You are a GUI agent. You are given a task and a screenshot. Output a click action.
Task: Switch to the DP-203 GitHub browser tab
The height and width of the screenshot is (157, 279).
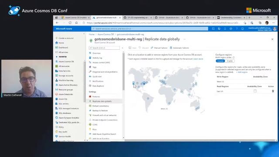pos(138,17)
